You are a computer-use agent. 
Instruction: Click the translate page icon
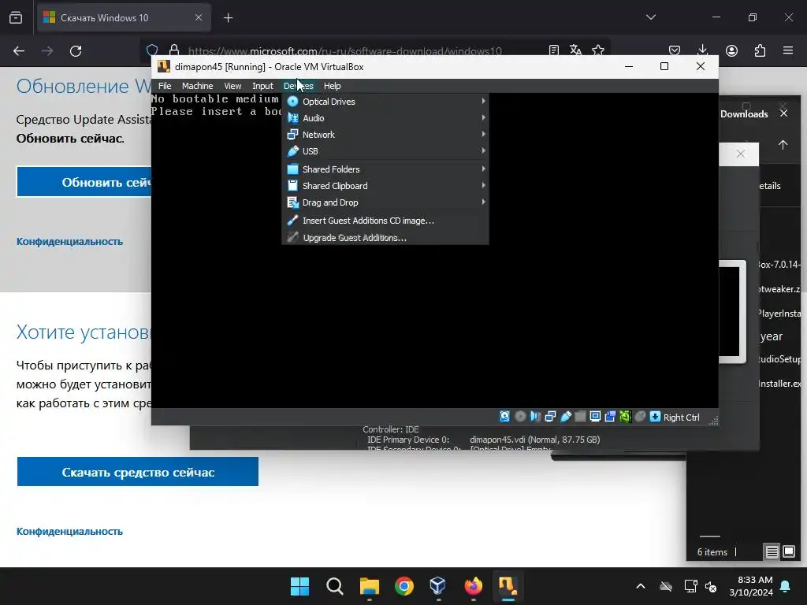point(575,50)
